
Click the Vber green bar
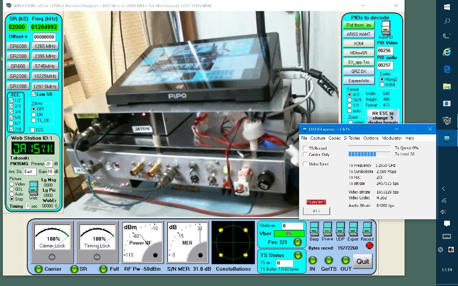(x=289, y=234)
